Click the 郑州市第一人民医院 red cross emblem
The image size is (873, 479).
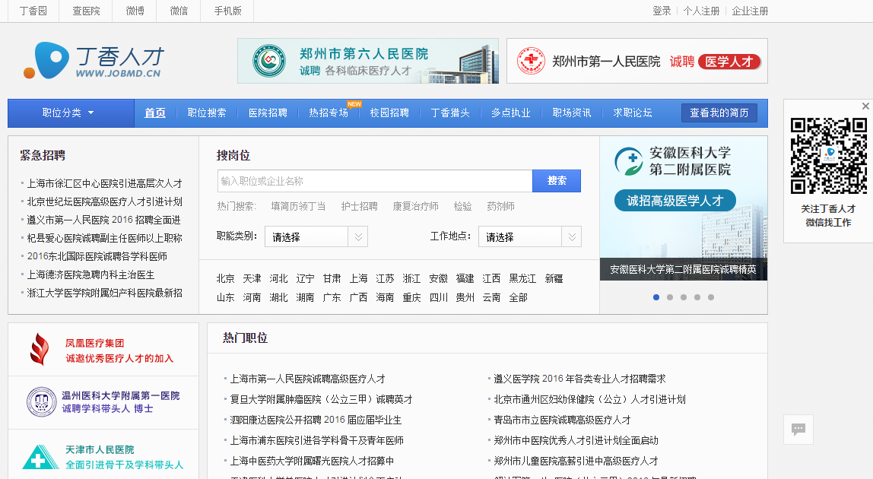coord(531,61)
